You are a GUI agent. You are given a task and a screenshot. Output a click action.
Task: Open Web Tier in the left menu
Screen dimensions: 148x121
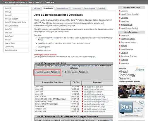pos(8,33)
